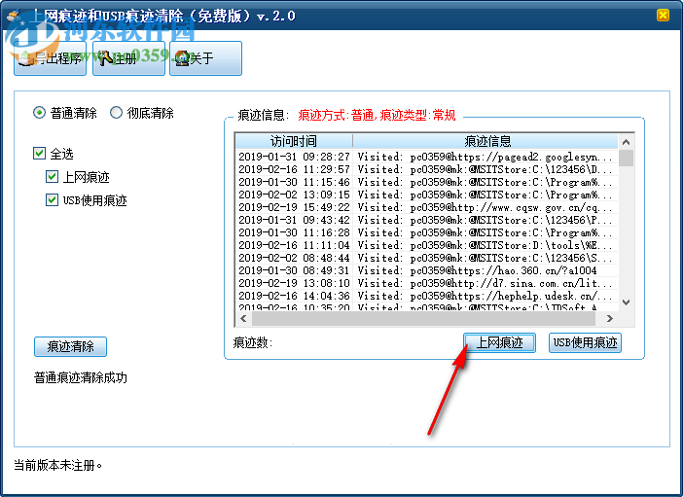Click the horizontal scroll left arrow

click(x=243, y=319)
